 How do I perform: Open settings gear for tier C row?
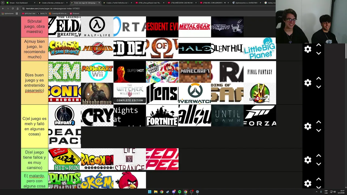click(x=308, y=126)
